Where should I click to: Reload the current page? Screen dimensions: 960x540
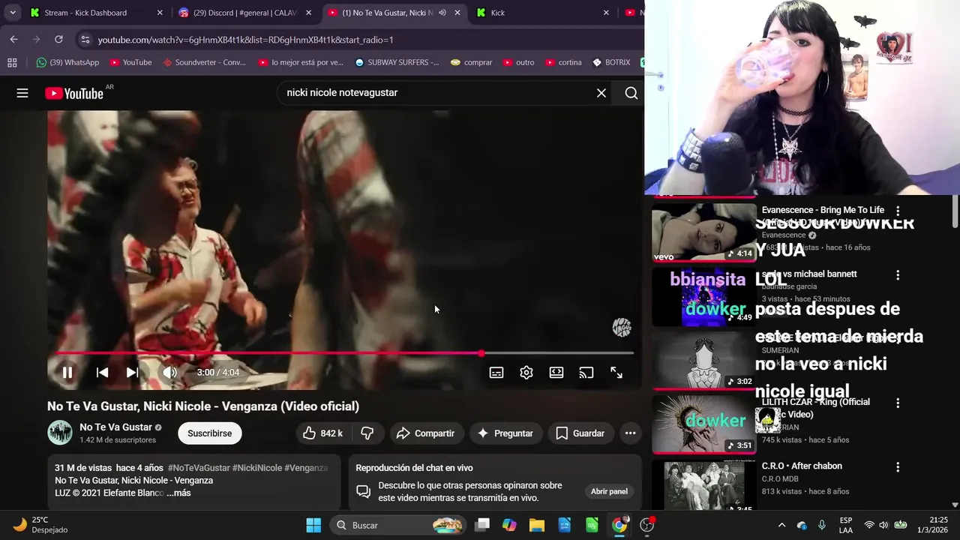[58, 39]
